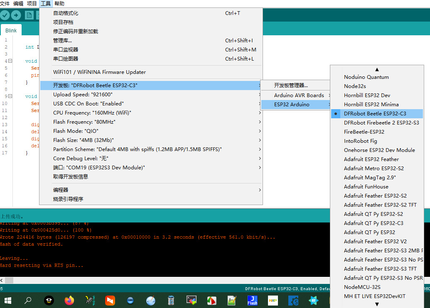Open the orange square taskbar app
This screenshot has height=308, width=430.
pos(110,301)
